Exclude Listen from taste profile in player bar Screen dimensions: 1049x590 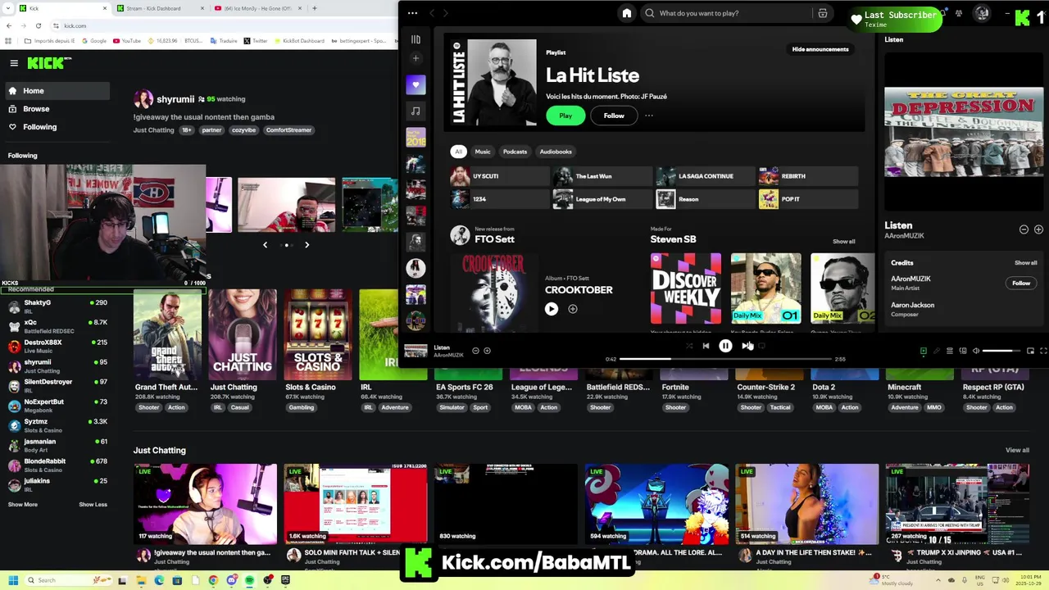475,351
